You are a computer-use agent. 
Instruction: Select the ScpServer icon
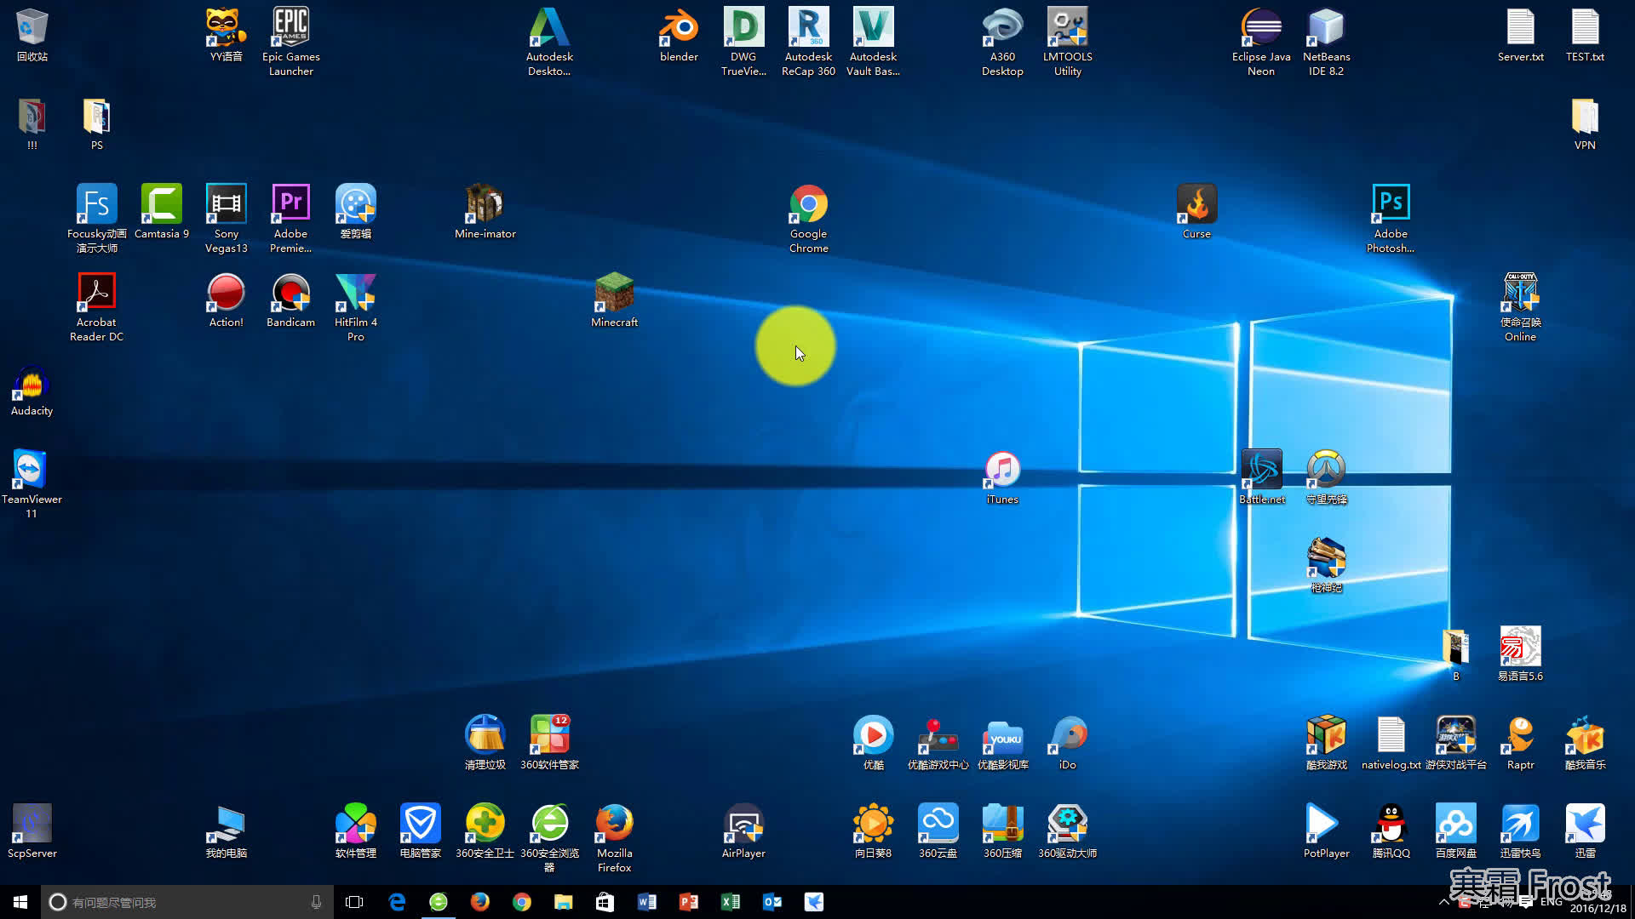point(32,831)
